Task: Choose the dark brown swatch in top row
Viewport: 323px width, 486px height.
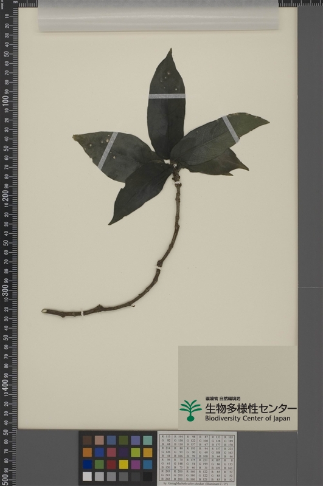Action: (87, 440)
